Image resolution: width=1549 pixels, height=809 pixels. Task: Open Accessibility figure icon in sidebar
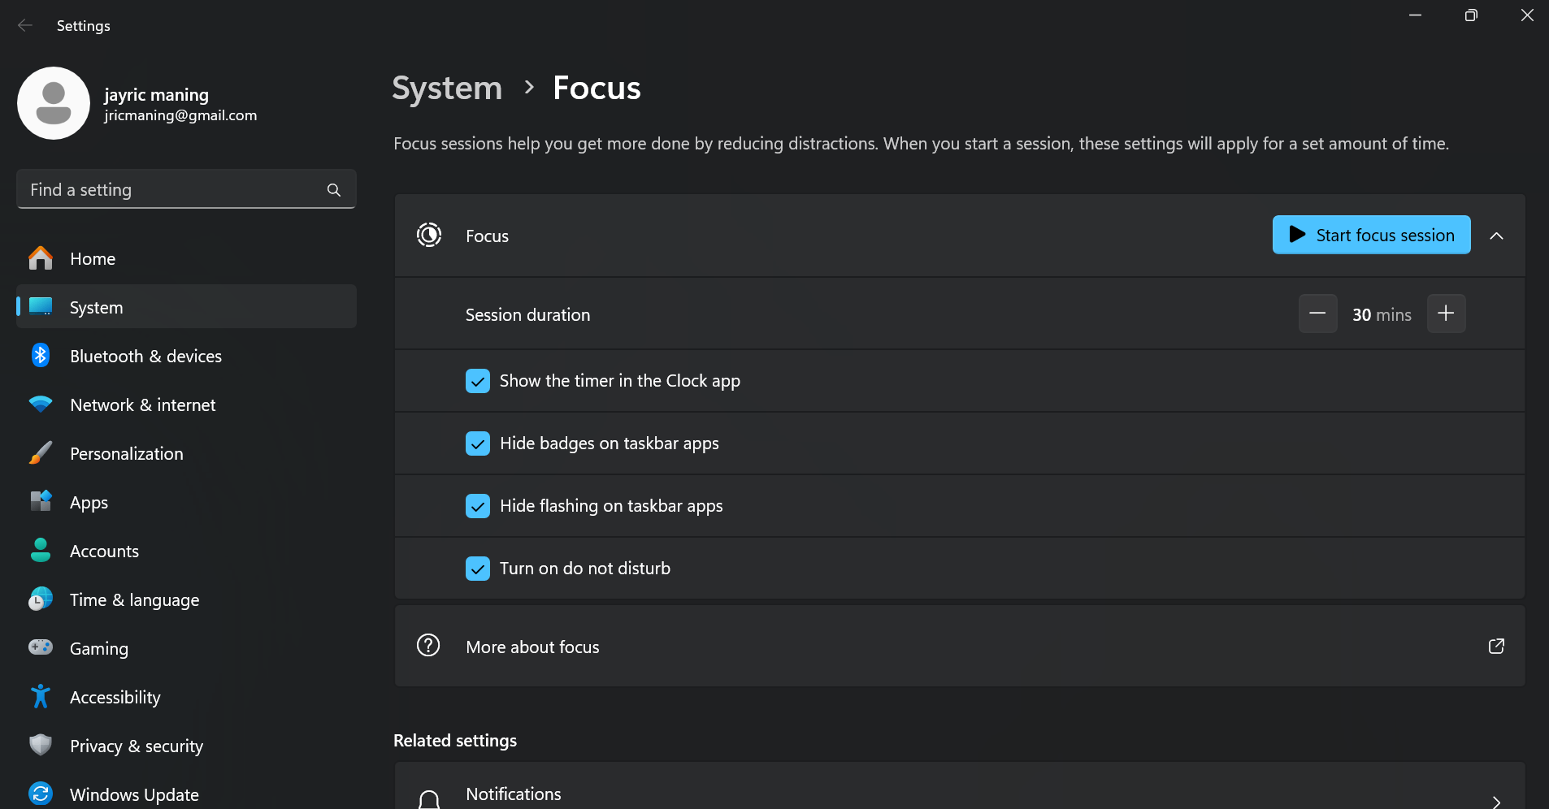tap(41, 697)
